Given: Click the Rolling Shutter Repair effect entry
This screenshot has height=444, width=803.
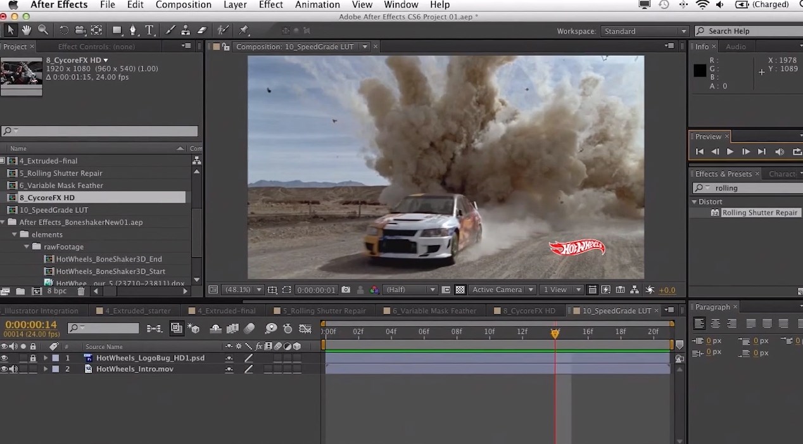Looking at the screenshot, I should point(760,212).
